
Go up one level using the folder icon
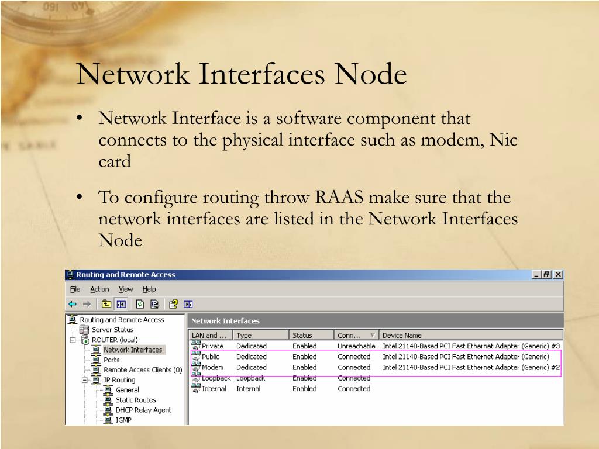coord(106,304)
